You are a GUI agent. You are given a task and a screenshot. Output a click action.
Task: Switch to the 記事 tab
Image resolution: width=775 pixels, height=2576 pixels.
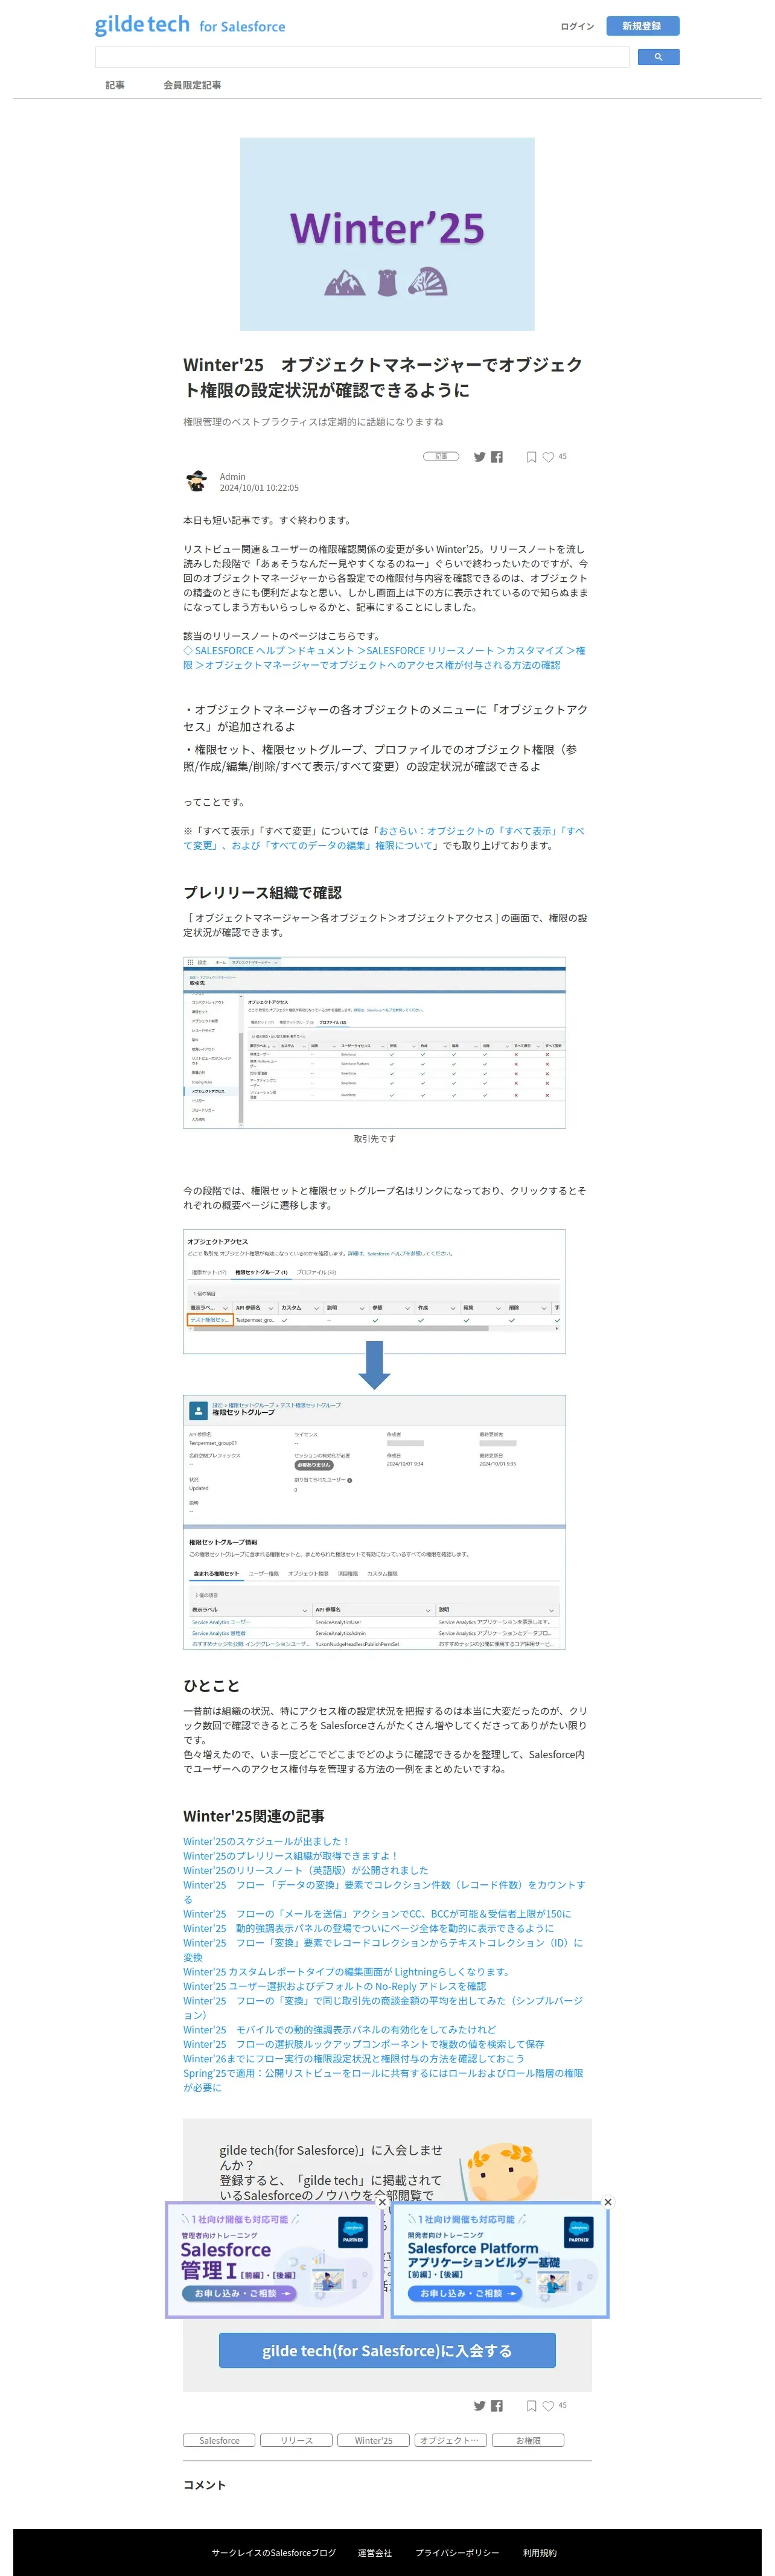pos(115,85)
